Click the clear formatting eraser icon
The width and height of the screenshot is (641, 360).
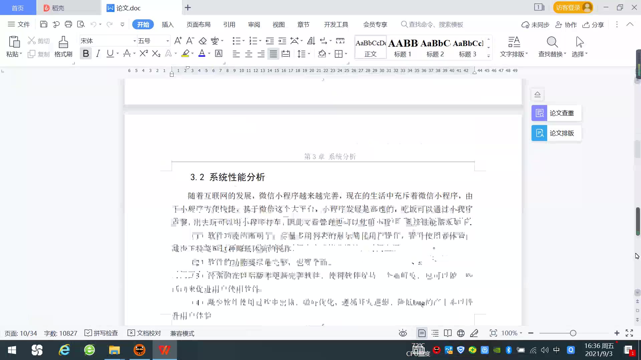pyautogui.click(x=203, y=41)
